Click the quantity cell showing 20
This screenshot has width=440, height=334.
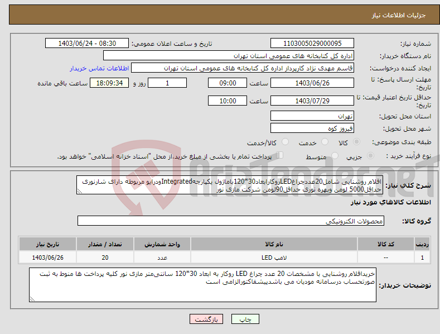(x=105, y=257)
